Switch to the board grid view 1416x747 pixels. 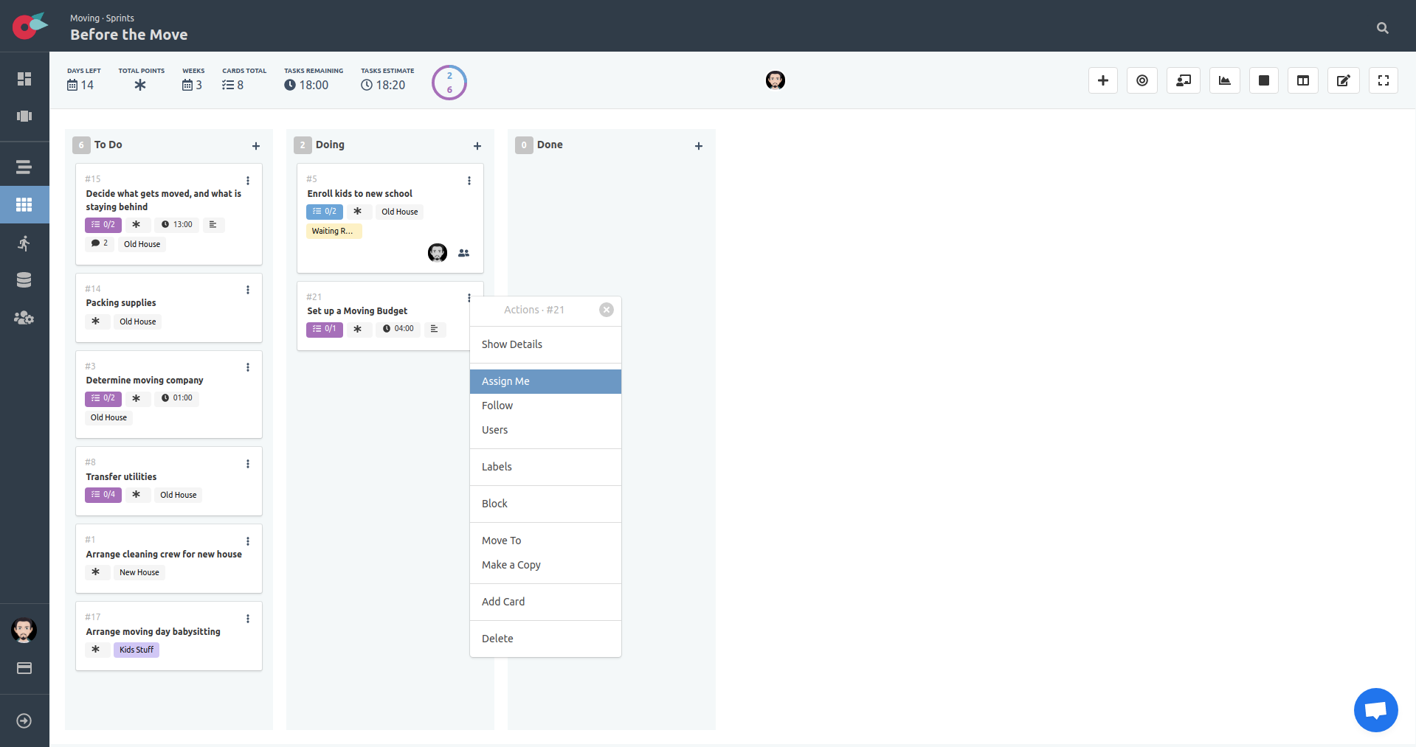pos(24,204)
